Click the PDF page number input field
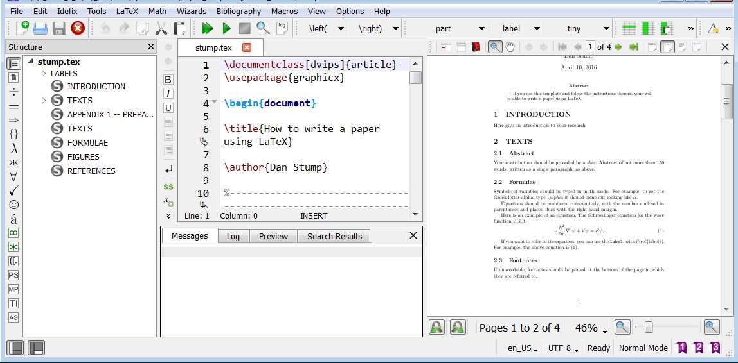The width and height of the screenshot is (738, 363). 590,47
